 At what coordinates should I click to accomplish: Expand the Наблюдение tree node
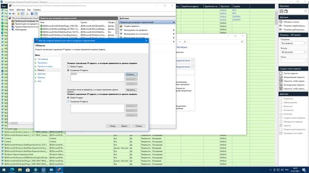(10, 30)
